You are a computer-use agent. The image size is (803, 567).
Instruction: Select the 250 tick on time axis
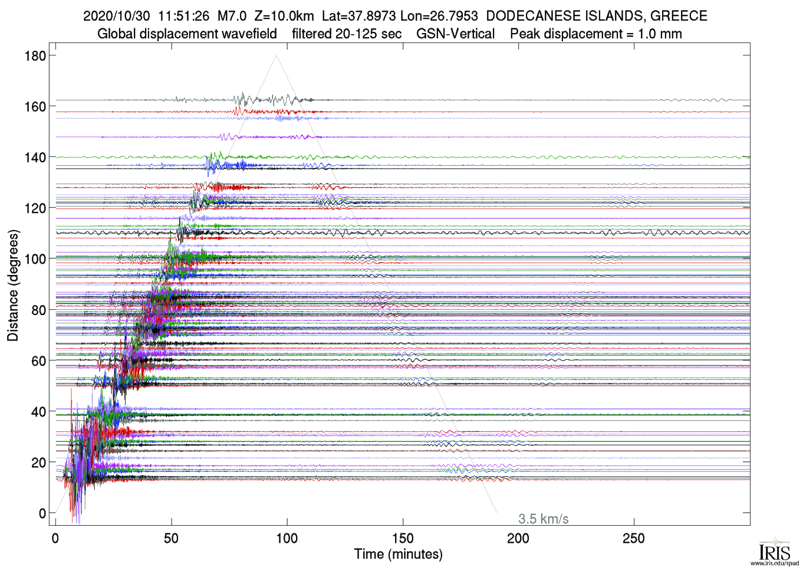(x=634, y=538)
